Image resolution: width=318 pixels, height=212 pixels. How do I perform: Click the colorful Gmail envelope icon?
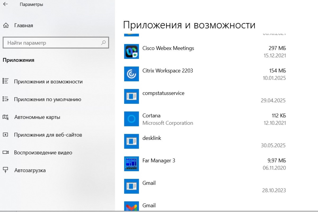tap(131, 207)
